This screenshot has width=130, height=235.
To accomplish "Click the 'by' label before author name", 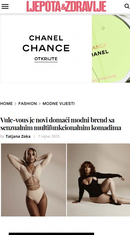I will [x=2, y=136].
